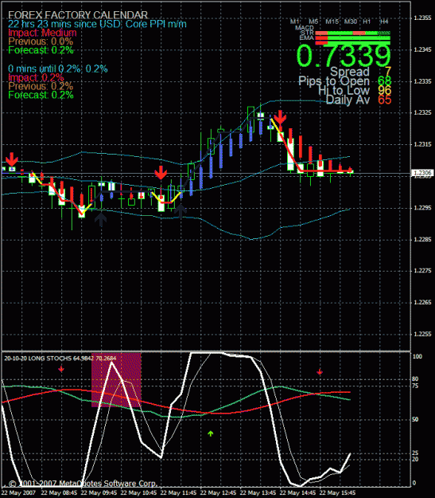435x498 pixels.
Task: Select the 'Impact: 0.2%' label
Action: click(36, 77)
